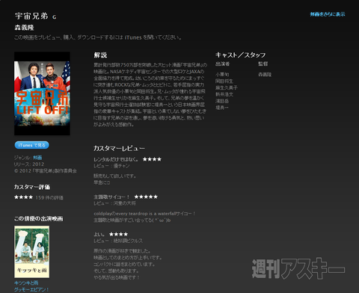Click the 解説 section heading
This screenshot has height=293, width=359.
tap(100, 55)
